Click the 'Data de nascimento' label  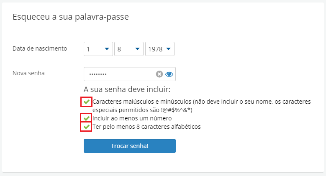pos(40,48)
